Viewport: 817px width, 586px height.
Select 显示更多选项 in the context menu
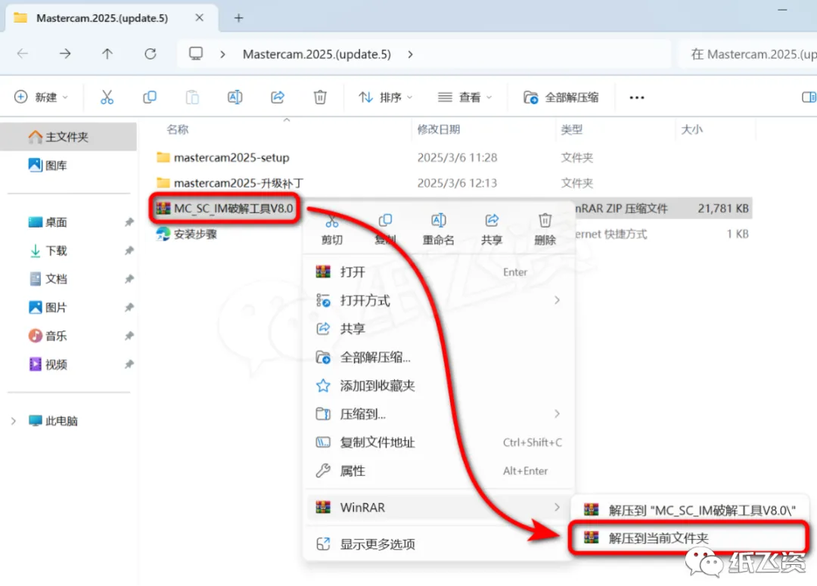point(438,544)
